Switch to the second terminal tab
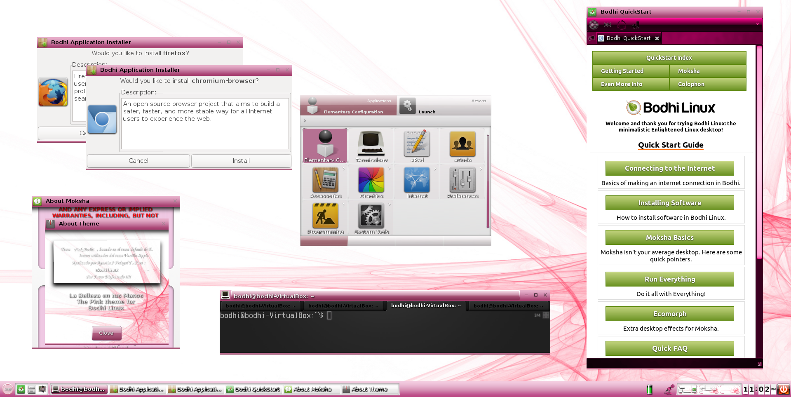791x397 pixels. click(x=343, y=306)
